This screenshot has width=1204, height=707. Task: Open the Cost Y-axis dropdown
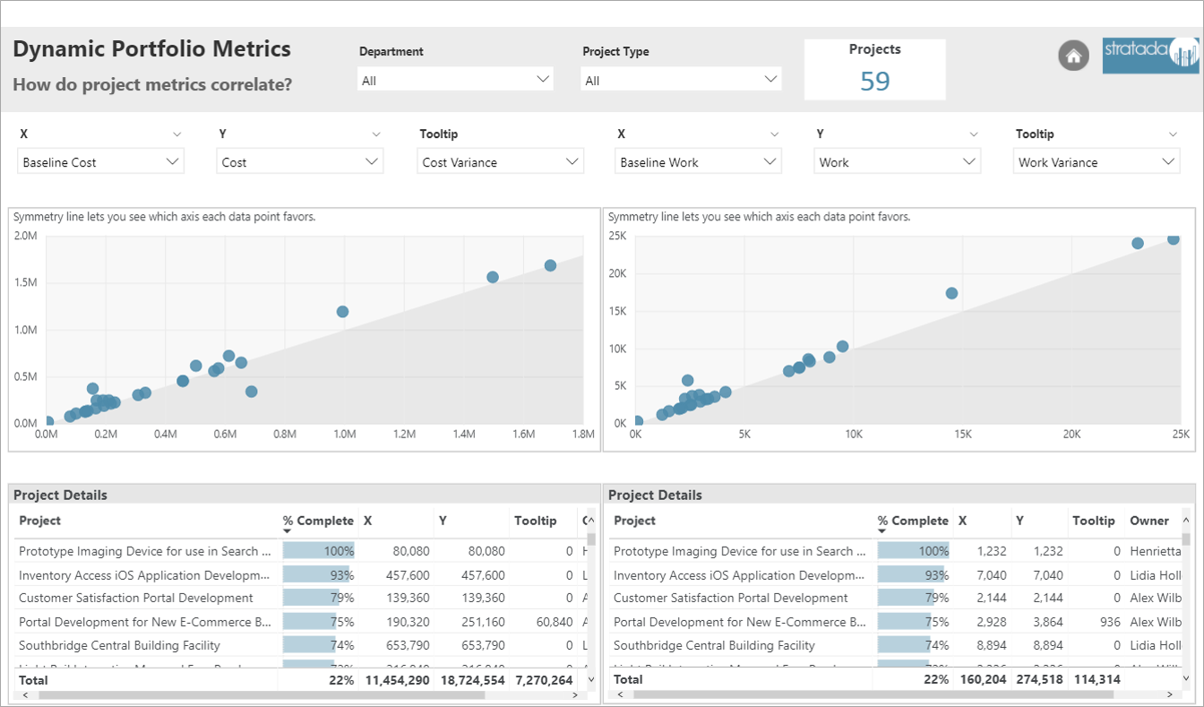coord(300,162)
